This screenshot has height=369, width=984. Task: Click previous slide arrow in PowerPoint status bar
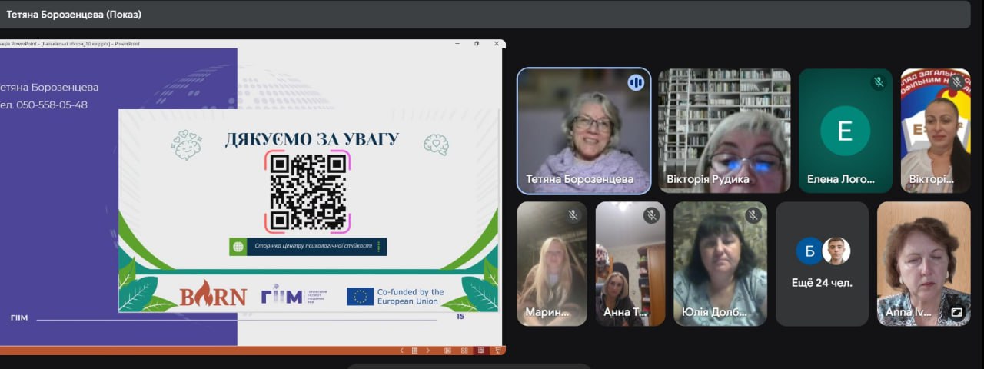(x=401, y=351)
